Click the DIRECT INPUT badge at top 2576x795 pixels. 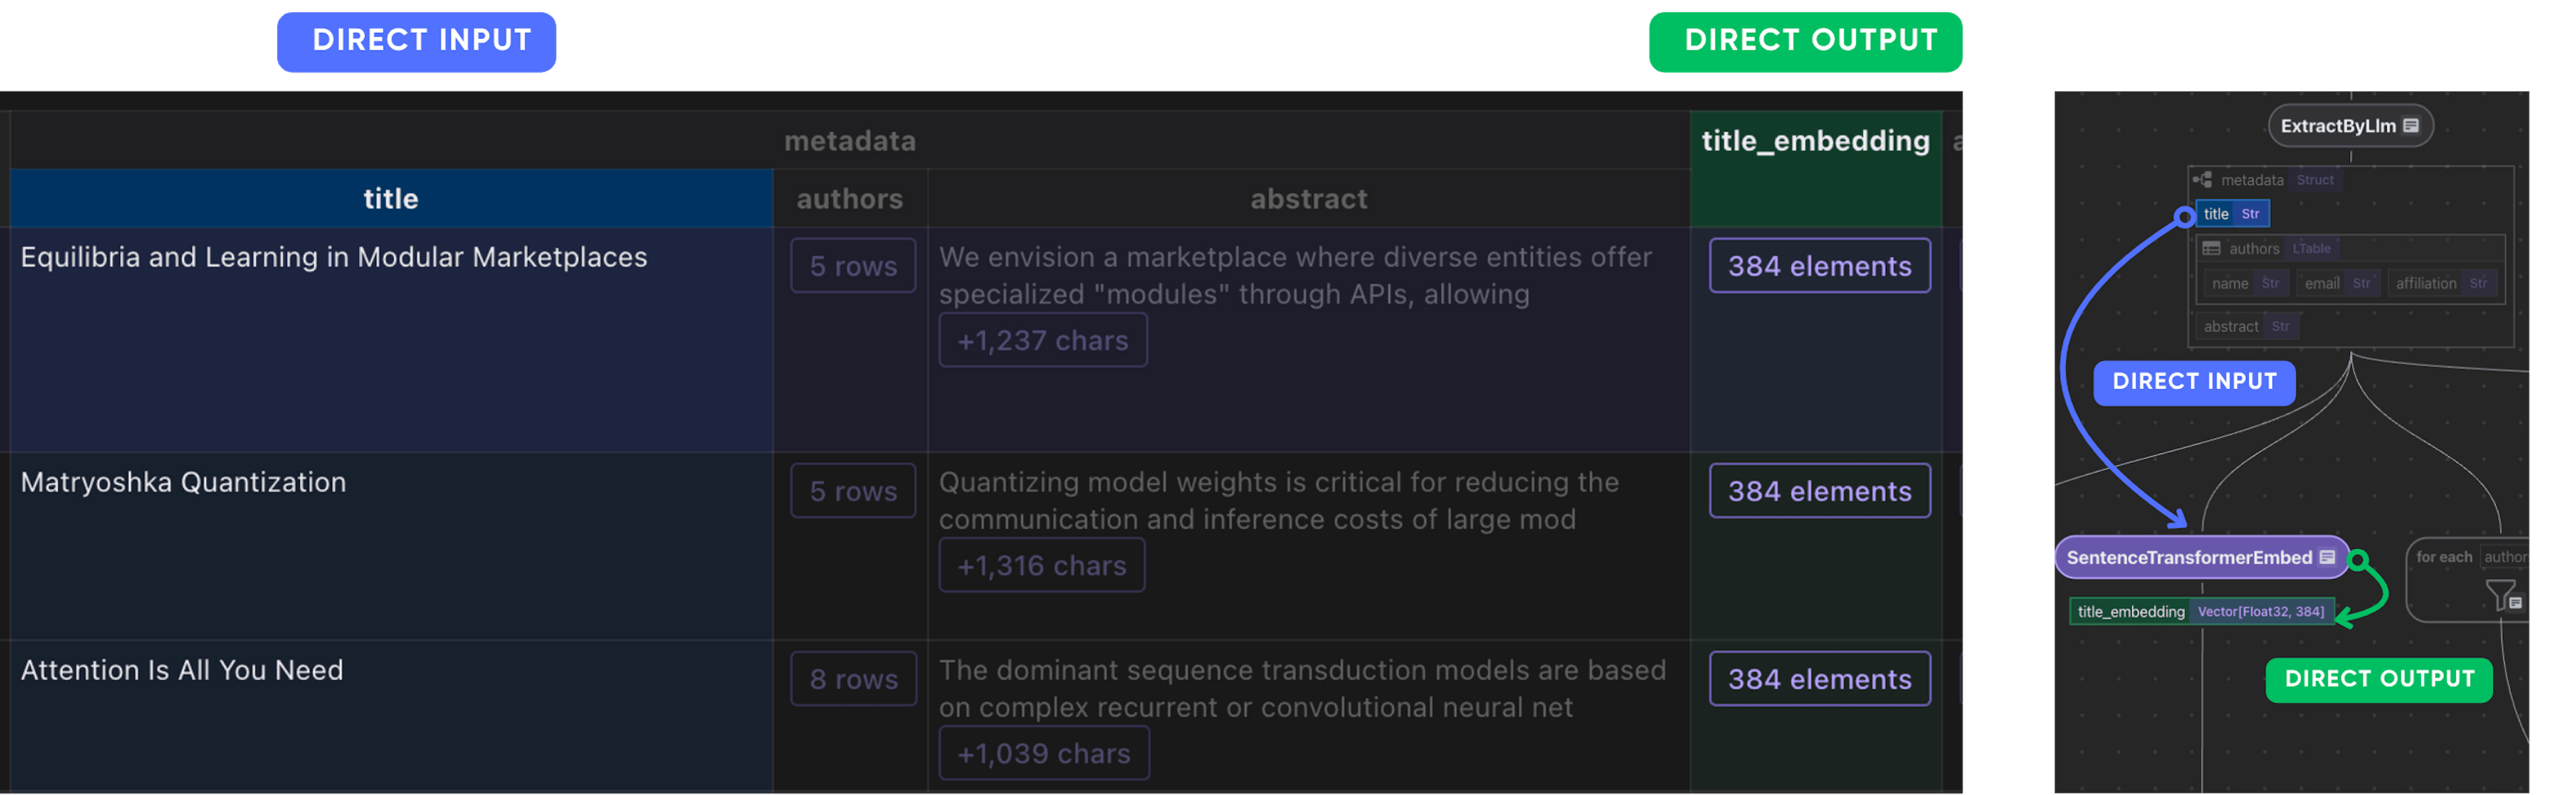(417, 41)
